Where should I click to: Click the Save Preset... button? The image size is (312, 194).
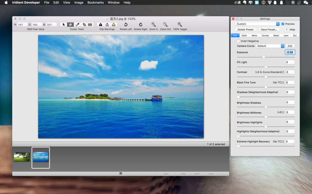269,29
